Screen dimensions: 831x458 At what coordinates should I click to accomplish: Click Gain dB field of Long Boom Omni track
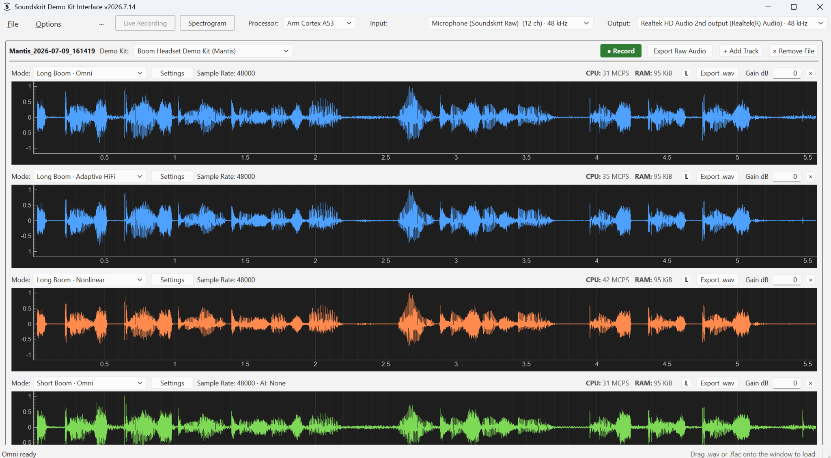787,73
